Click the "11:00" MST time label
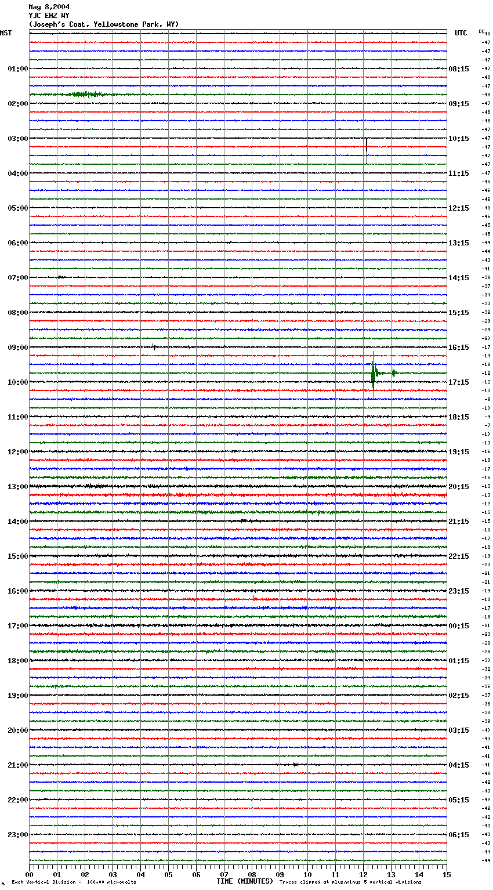Viewport: 493px width, 890px height. 18,417
